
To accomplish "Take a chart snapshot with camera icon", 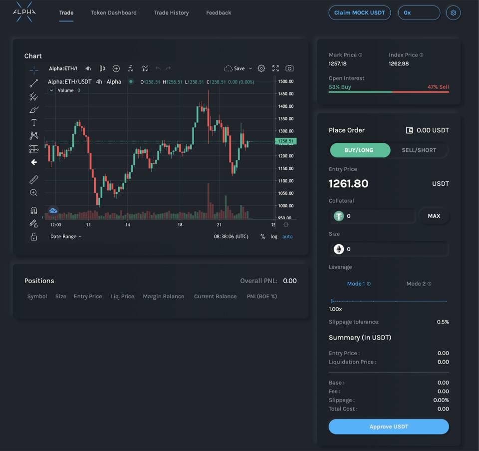I will tap(289, 68).
